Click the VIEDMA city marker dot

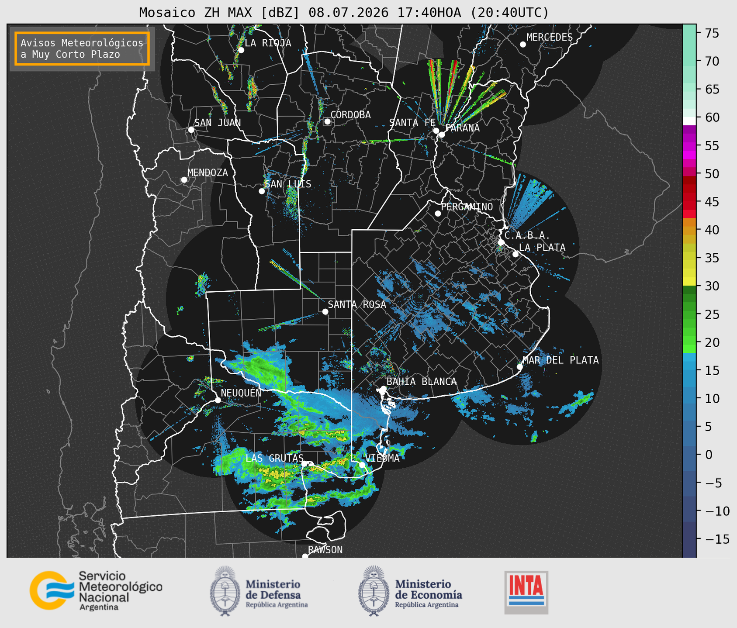362,465
